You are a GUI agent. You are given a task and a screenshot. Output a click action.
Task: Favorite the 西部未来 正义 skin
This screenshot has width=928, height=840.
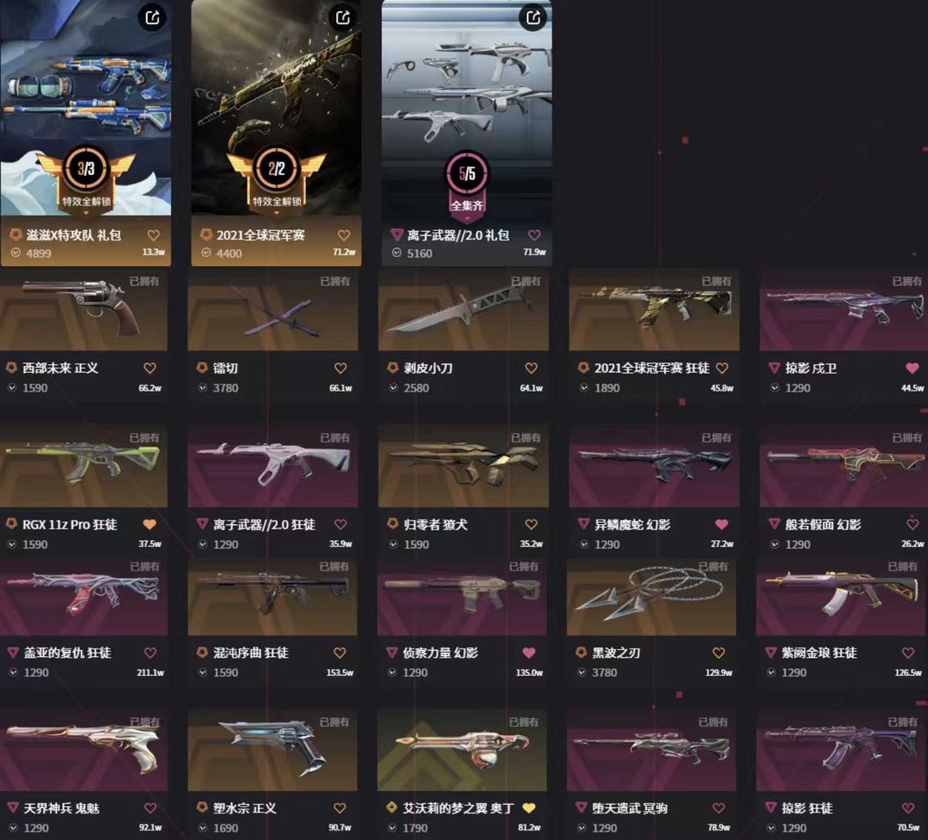tap(150, 368)
